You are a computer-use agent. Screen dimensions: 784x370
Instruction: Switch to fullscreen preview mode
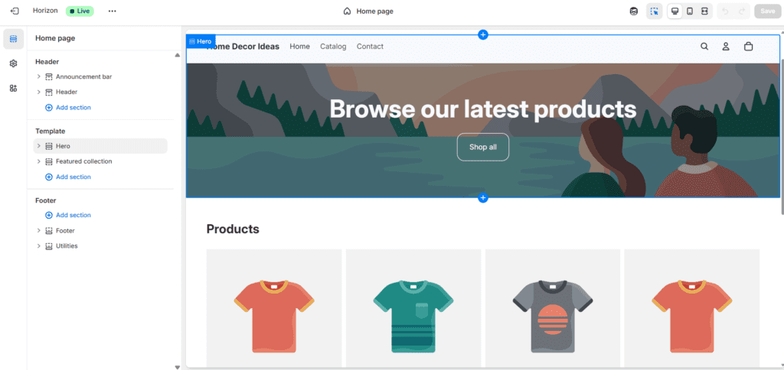[x=704, y=11]
